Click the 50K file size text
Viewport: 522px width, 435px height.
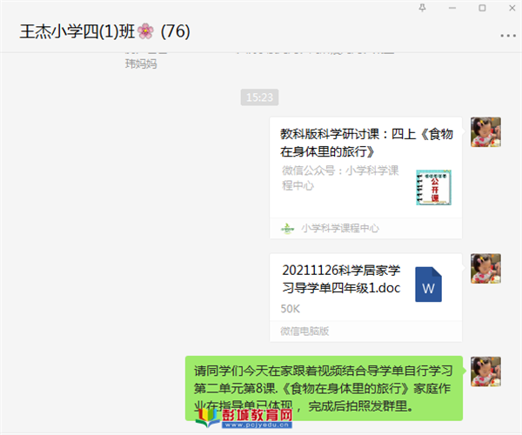tap(291, 309)
